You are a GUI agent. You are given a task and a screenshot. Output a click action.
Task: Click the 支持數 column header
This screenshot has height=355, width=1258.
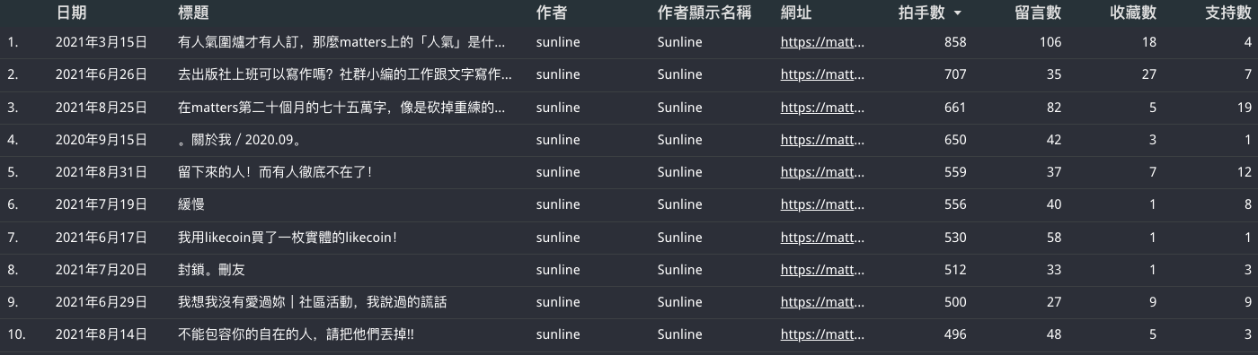tap(1227, 13)
